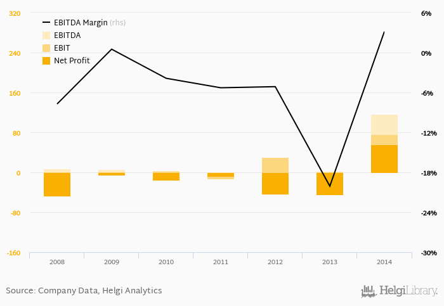
Task: Click the 2009 x-axis year label
Action: pos(112,262)
